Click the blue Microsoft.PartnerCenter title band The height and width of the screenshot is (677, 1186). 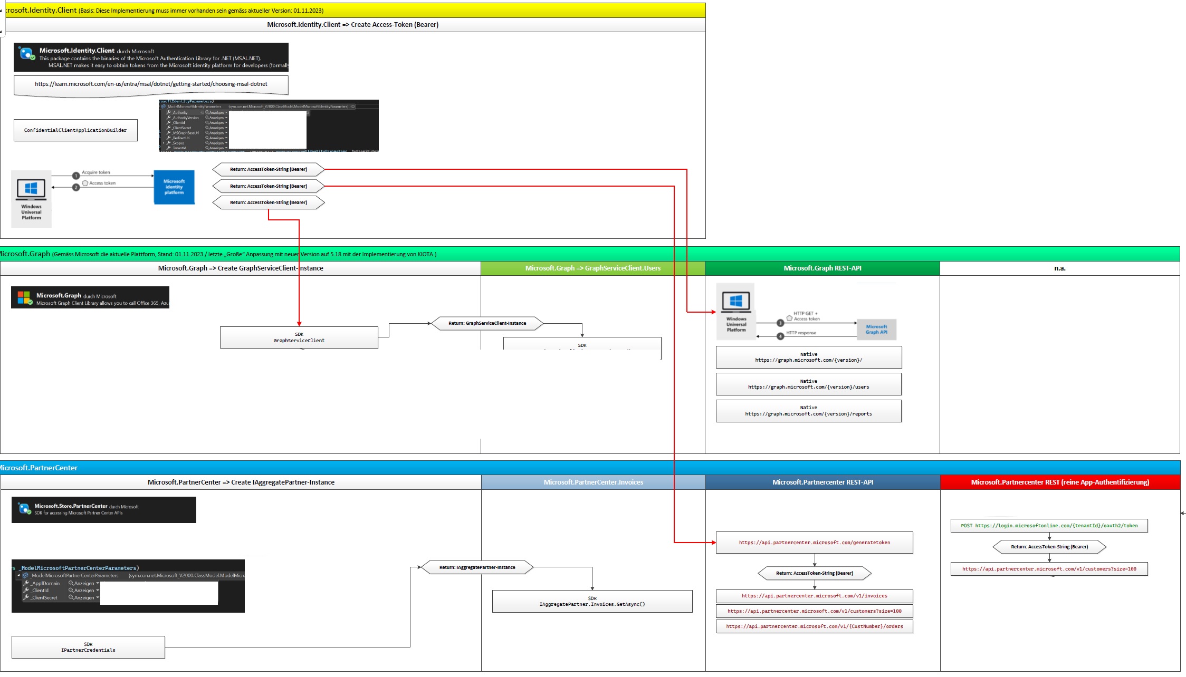(590, 468)
